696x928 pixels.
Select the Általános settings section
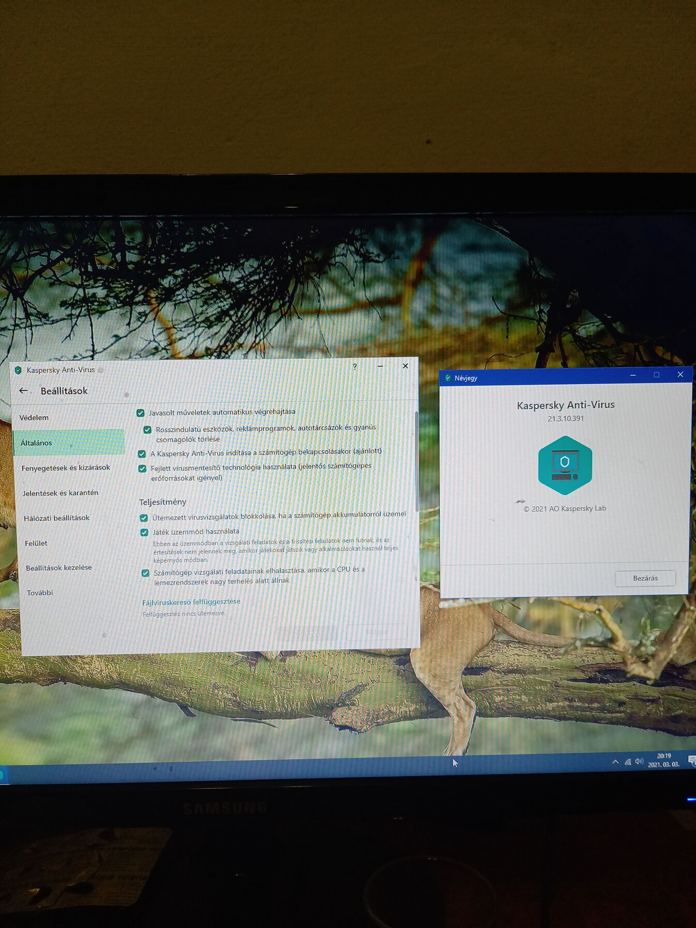point(68,443)
